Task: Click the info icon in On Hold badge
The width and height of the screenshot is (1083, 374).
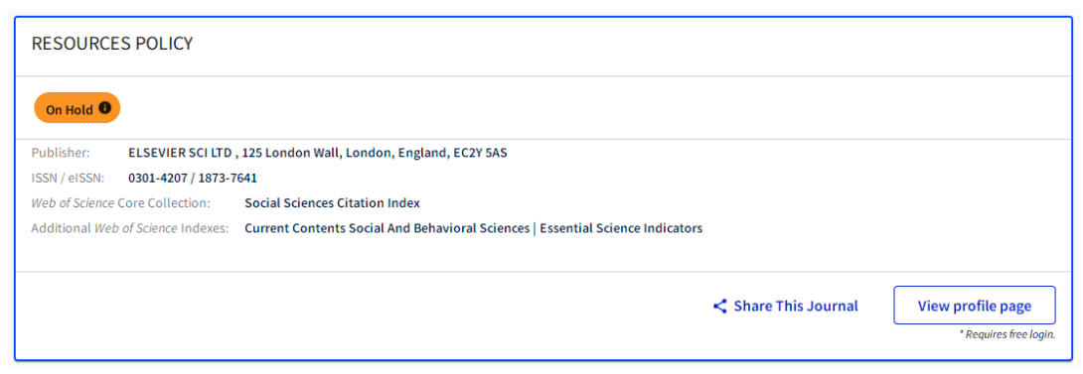Action: point(104,108)
